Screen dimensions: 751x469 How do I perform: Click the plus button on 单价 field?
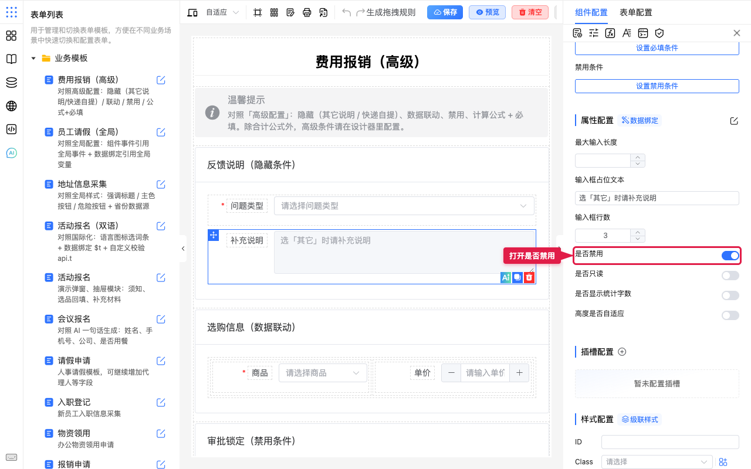click(x=519, y=373)
